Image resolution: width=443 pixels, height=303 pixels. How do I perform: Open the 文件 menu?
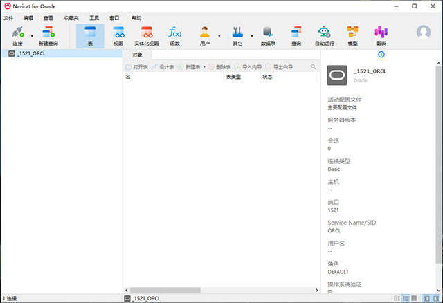pos(8,18)
